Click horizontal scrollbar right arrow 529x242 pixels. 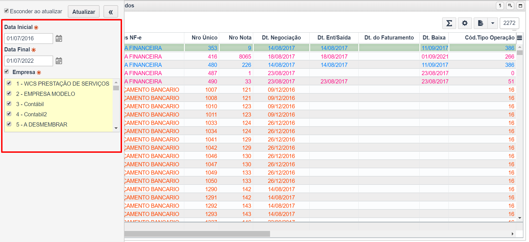[513, 234]
